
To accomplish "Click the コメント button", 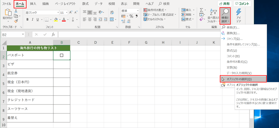I will tap(242, 4).
